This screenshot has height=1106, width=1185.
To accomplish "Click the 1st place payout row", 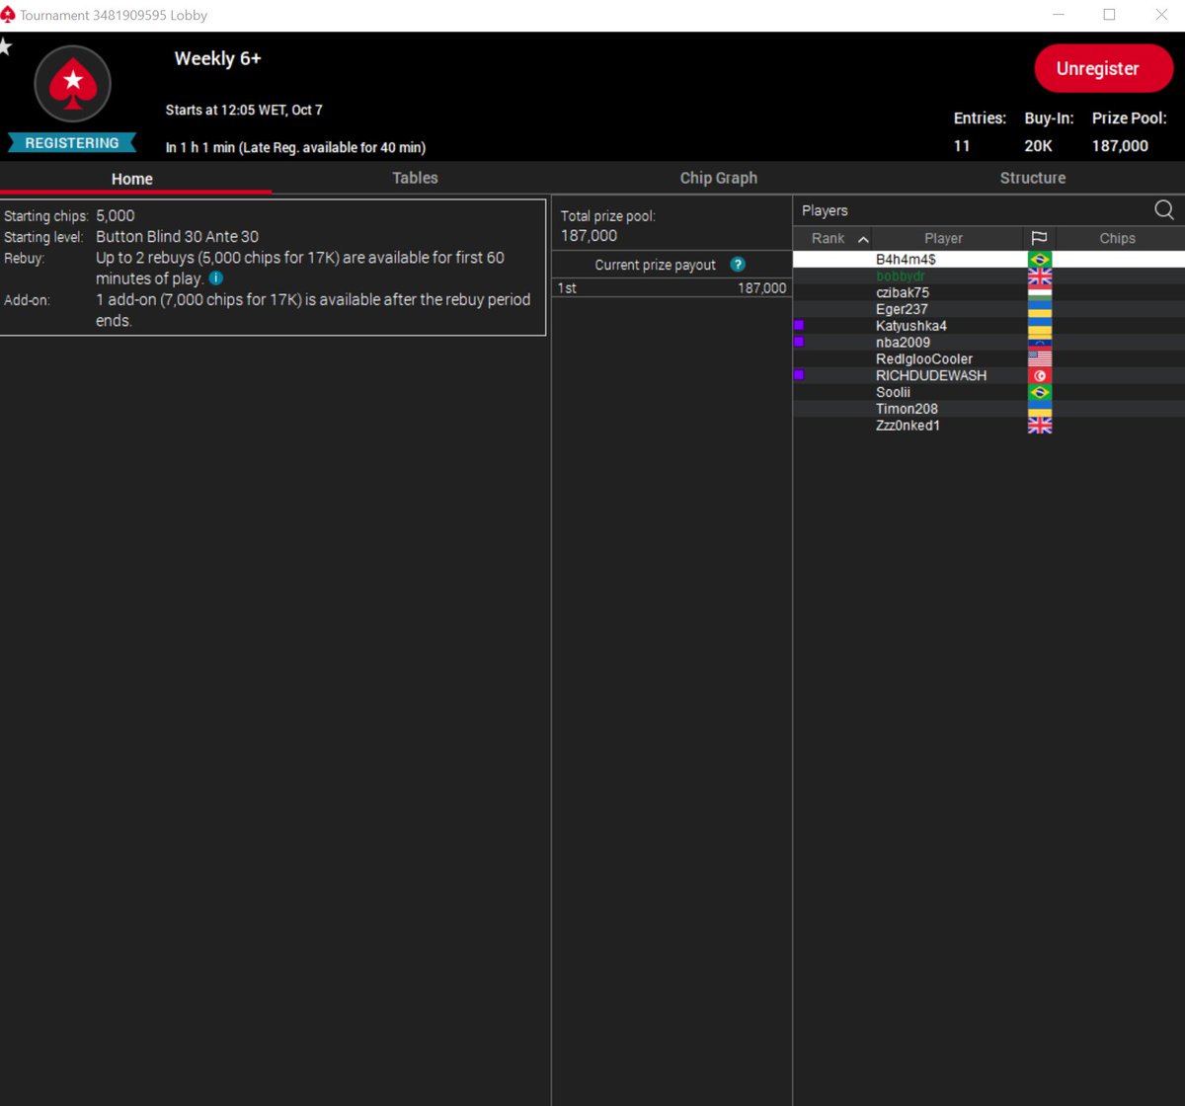I will point(671,288).
